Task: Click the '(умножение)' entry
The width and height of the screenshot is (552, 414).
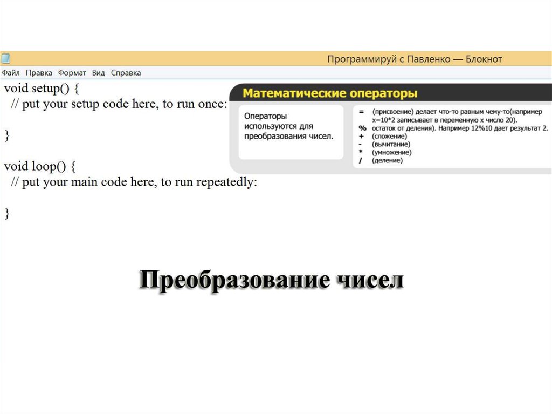Action: [391, 152]
